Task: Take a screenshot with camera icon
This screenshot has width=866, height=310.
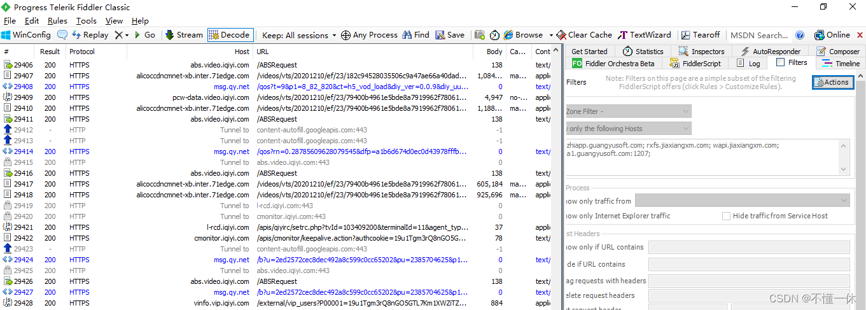Action: pyautogui.click(x=479, y=35)
